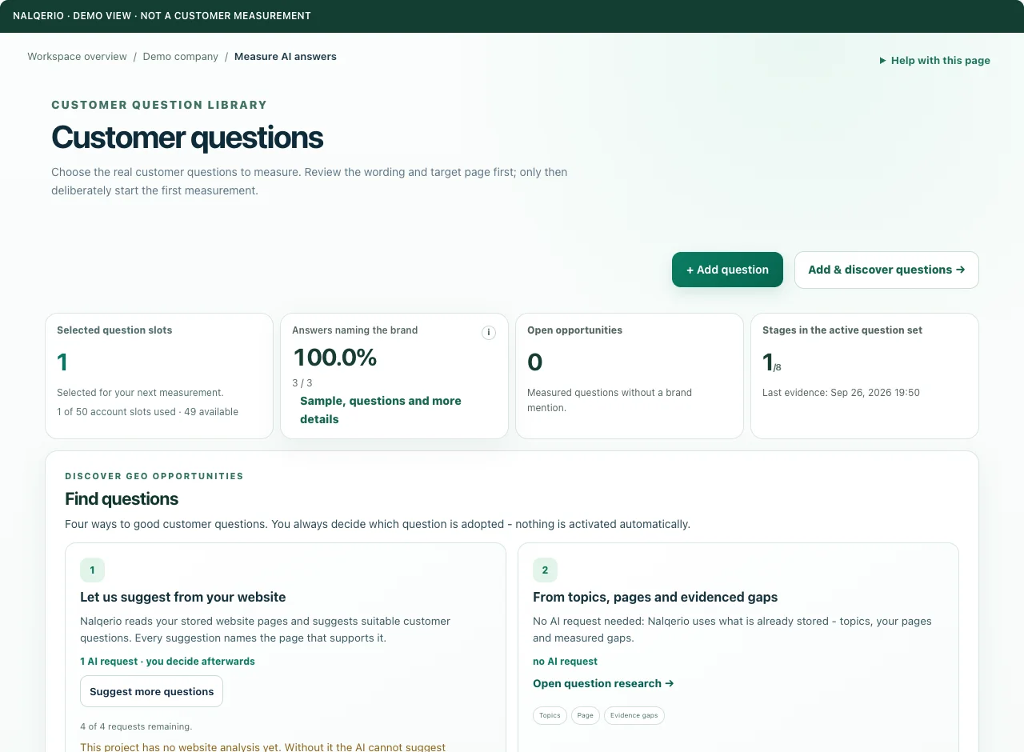Screen dimensions: 1024x752
Task: Click the Customer question library label
Action: click(159, 105)
